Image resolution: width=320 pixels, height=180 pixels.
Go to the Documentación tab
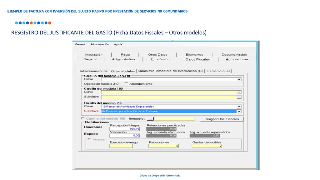tap(234, 54)
